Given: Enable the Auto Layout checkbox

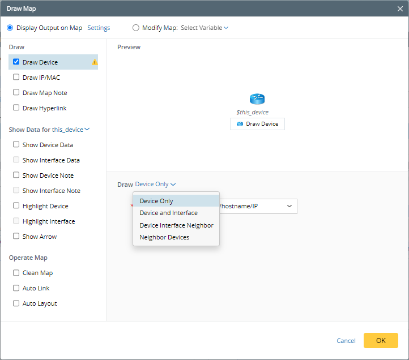Looking at the screenshot, I should tap(16, 303).
